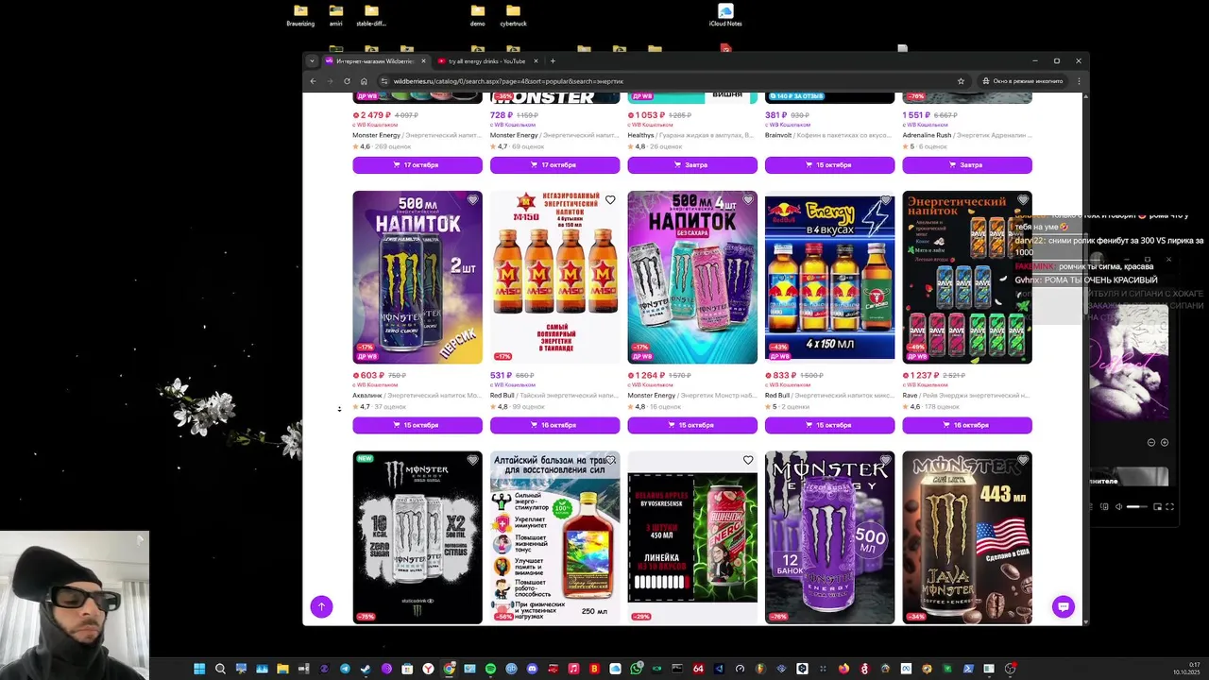This screenshot has height=680, width=1209.
Task: Open Telegram from the taskbar
Action: pos(345,669)
